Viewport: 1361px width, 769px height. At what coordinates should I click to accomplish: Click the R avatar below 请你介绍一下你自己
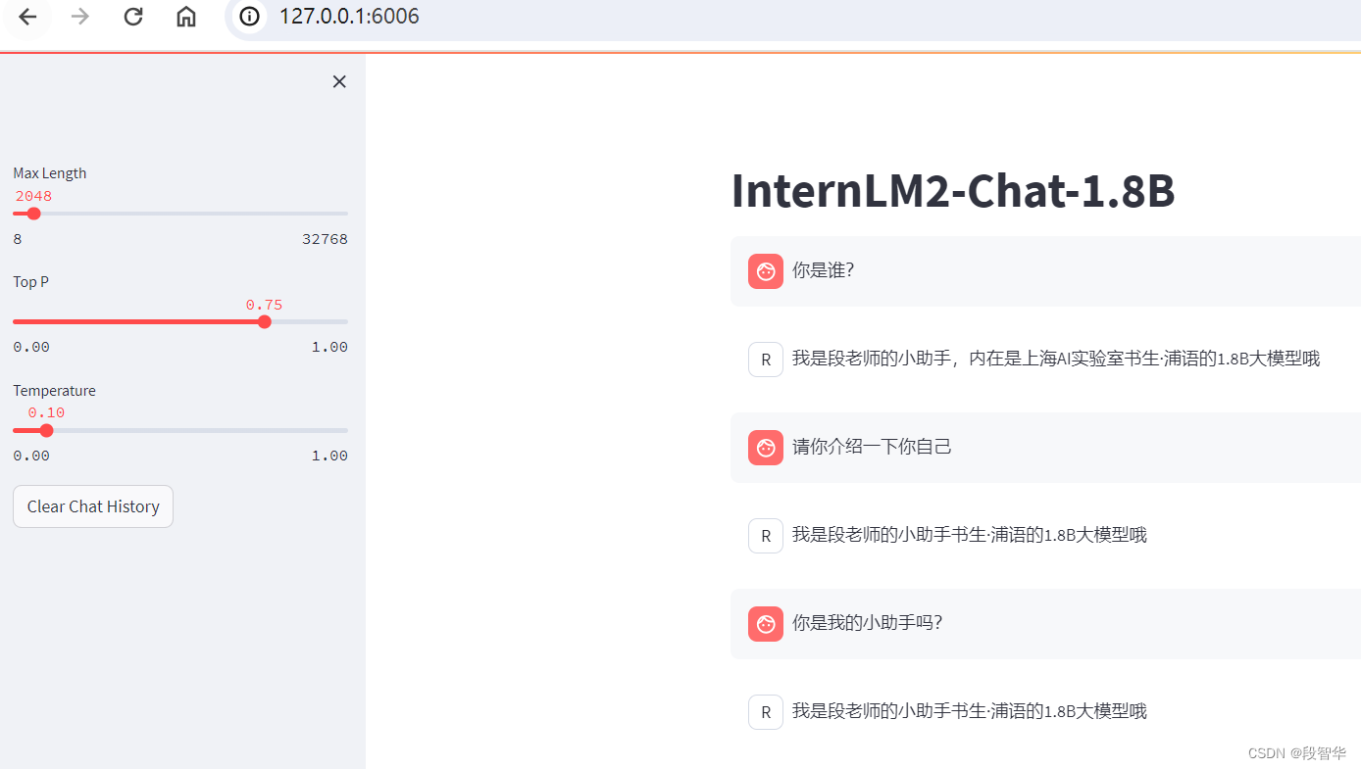tap(766, 536)
